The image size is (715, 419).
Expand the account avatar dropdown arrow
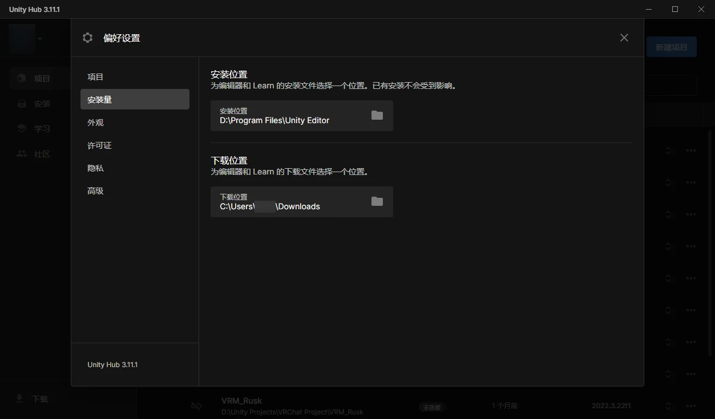click(40, 39)
